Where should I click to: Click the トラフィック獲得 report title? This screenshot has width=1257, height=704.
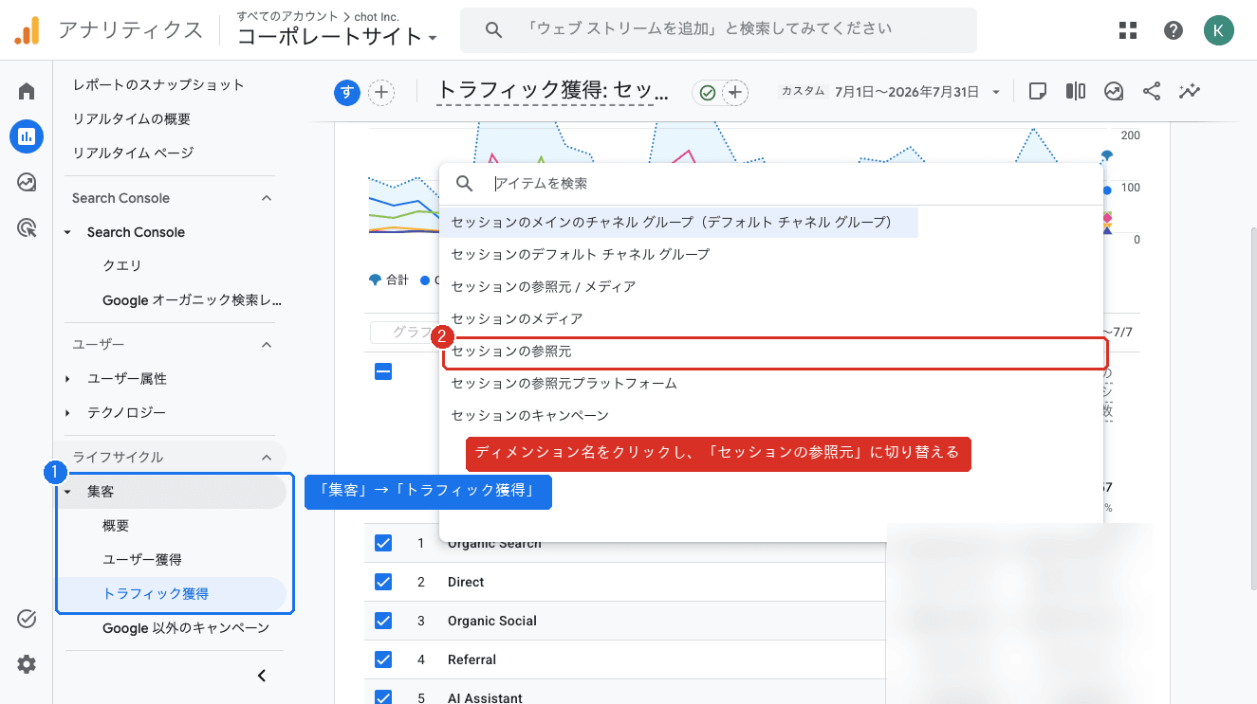(x=552, y=91)
